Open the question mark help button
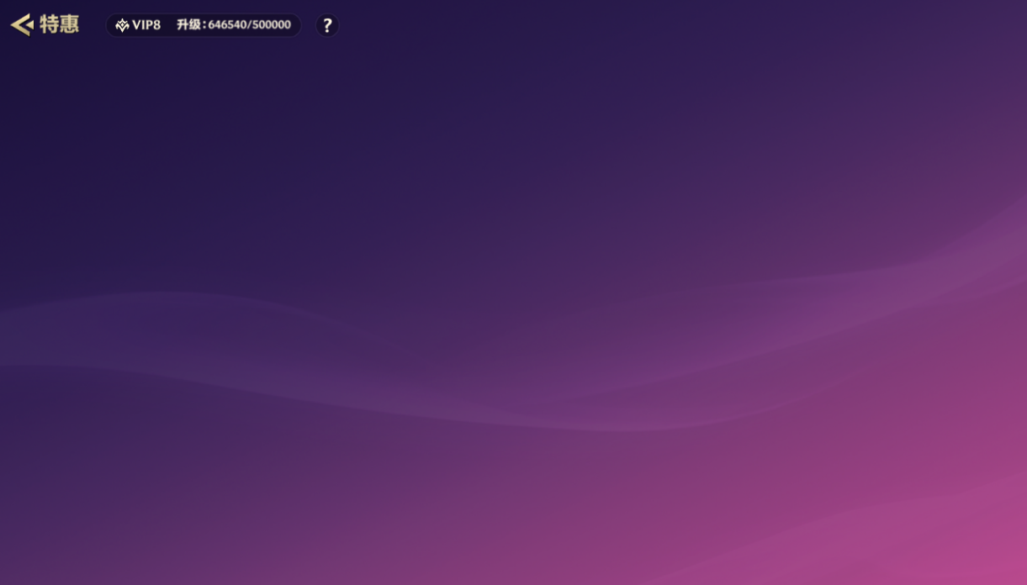 coord(327,25)
